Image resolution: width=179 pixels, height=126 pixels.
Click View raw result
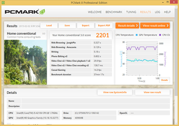[152, 92]
